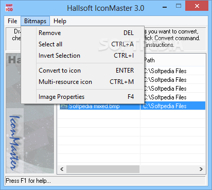Select the Softpedia mixed.bmp file name
Image resolution: width=212 pixels, height=190 pixels.
[94, 107]
